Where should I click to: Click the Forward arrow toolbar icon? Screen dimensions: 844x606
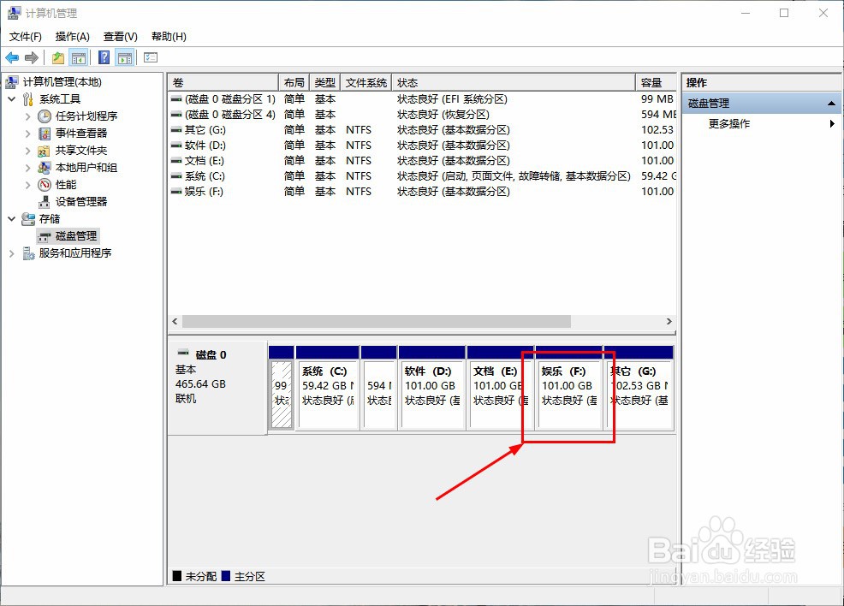tap(32, 57)
